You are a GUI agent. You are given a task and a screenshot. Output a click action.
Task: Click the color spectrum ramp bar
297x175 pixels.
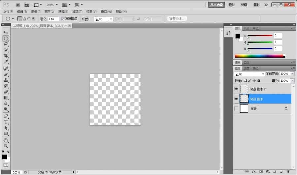pyautogui.click(x=259, y=56)
